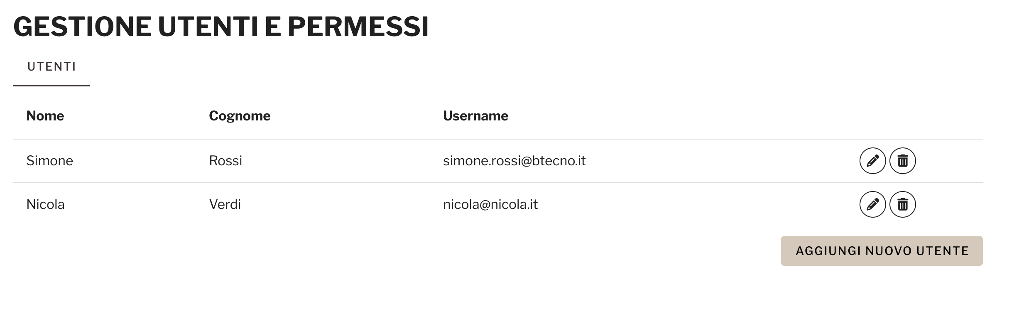Edit user Simone Rossi with pencil icon
The height and width of the screenshot is (314, 1019).
pos(872,161)
